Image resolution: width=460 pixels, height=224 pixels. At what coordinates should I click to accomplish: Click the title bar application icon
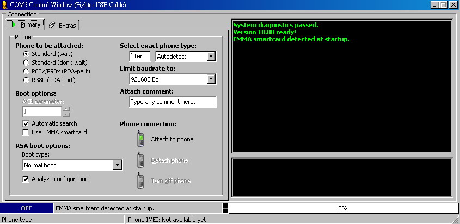pos(5,4)
